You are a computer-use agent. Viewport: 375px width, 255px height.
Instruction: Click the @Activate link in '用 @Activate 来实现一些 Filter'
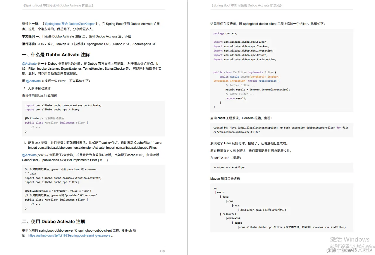tap(33, 81)
